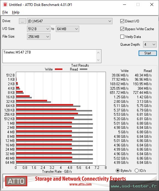Open the Drive dropdown showing (D:) MS47
Image resolution: width=159 pixels, height=191 pixels.
[70, 21]
